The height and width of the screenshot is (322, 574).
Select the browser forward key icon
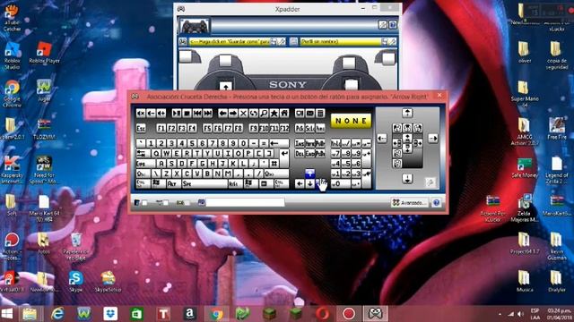pyautogui.click(x=233, y=114)
